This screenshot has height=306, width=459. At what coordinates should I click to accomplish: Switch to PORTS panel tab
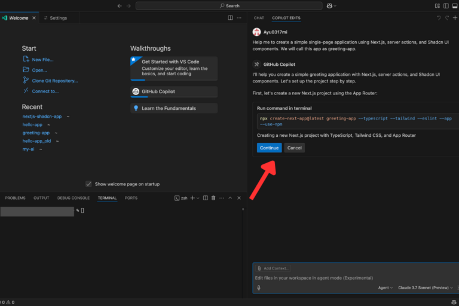pyautogui.click(x=131, y=198)
